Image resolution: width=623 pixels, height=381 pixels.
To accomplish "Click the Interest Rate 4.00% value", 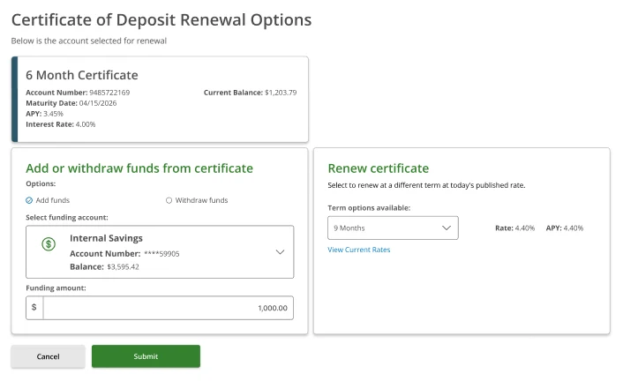I will click(x=86, y=124).
